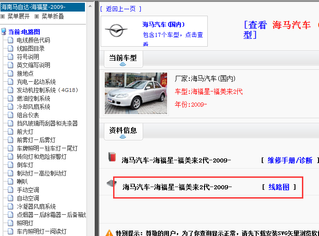The width and height of the screenshot is (319, 236).
Task: Open 车牌照明－驻车灯－尾灯 tree item
Action: pos(47,148)
